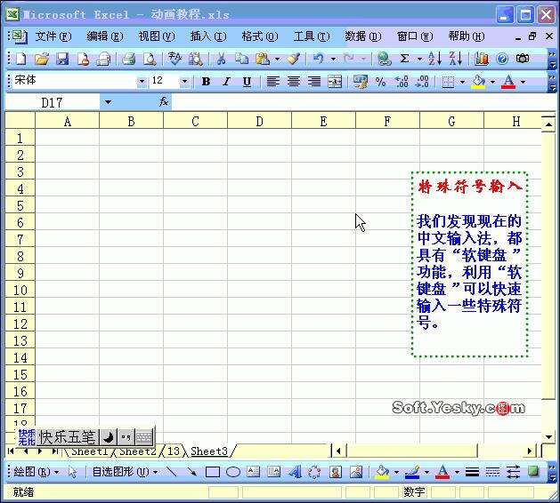The height and width of the screenshot is (503, 560).
Task: Sort ascending with the A-Z icon
Action: (434, 59)
